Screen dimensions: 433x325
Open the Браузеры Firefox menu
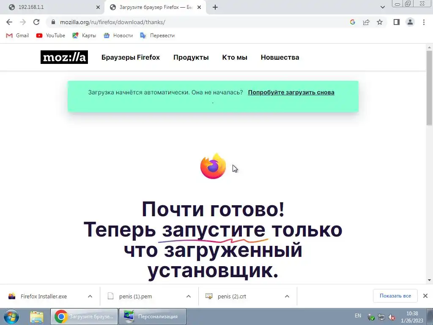pos(131,57)
